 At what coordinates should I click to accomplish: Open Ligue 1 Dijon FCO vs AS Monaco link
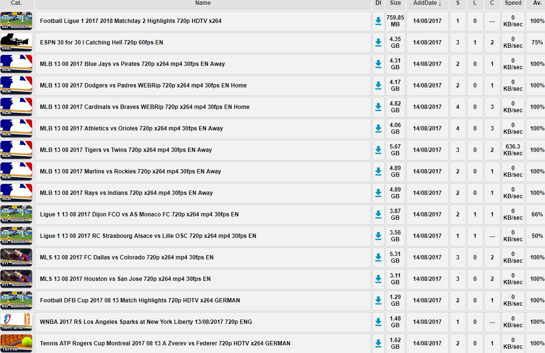pyautogui.click(x=139, y=214)
